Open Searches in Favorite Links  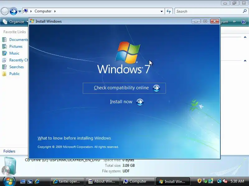tap(16, 67)
